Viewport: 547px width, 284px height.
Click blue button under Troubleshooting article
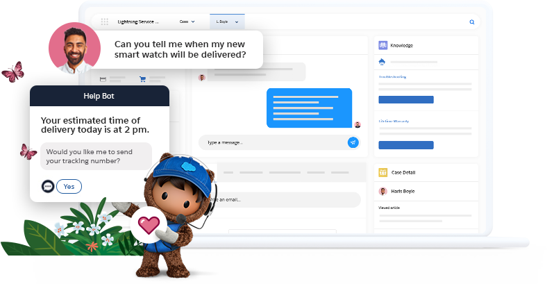click(x=406, y=100)
